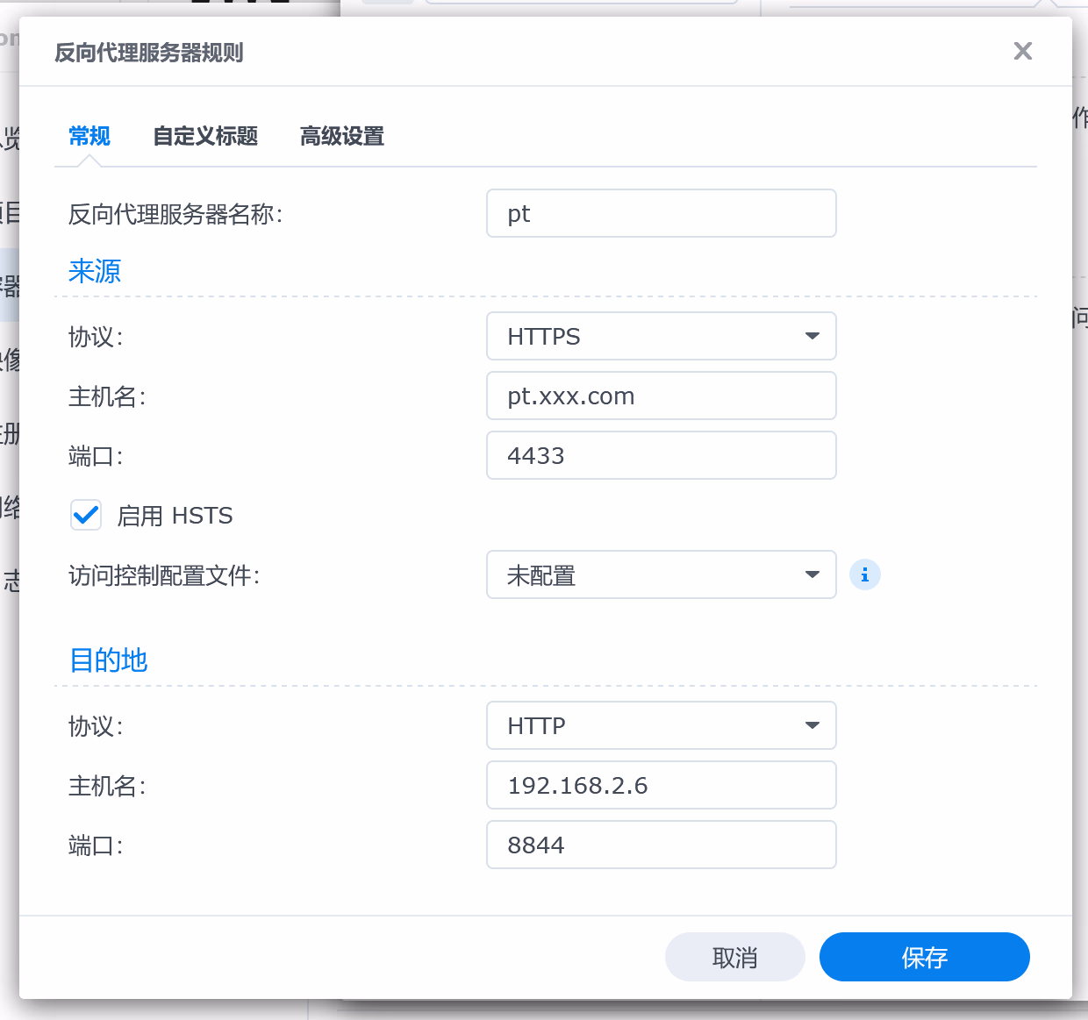This screenshot has height=1020, width=1088.
Task: Click the destination port field showing 8844
Action: (x=661, y=845)
